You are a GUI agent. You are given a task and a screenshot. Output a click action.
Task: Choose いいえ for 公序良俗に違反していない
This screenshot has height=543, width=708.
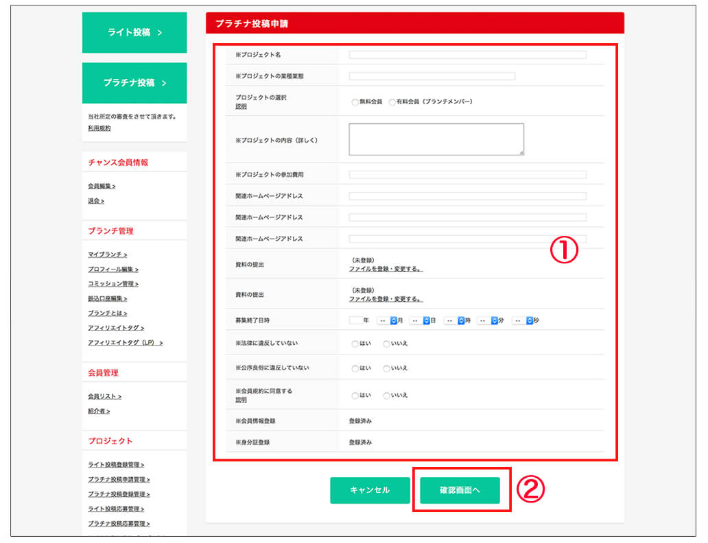click(387, 369)
